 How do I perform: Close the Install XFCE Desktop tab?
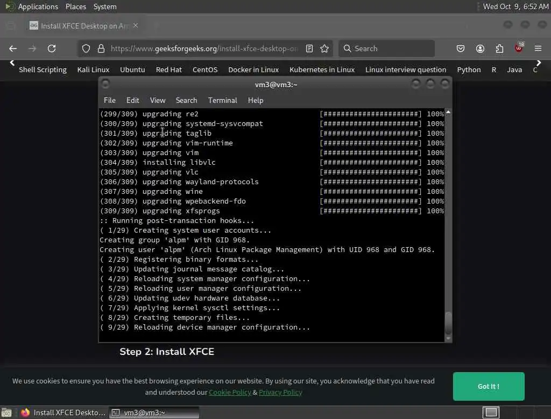point(136,25)
